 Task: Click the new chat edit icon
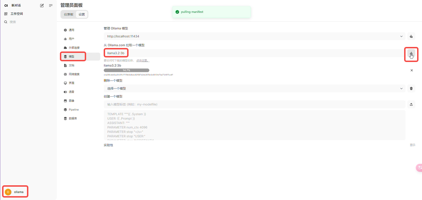click(x=42, y=6)
